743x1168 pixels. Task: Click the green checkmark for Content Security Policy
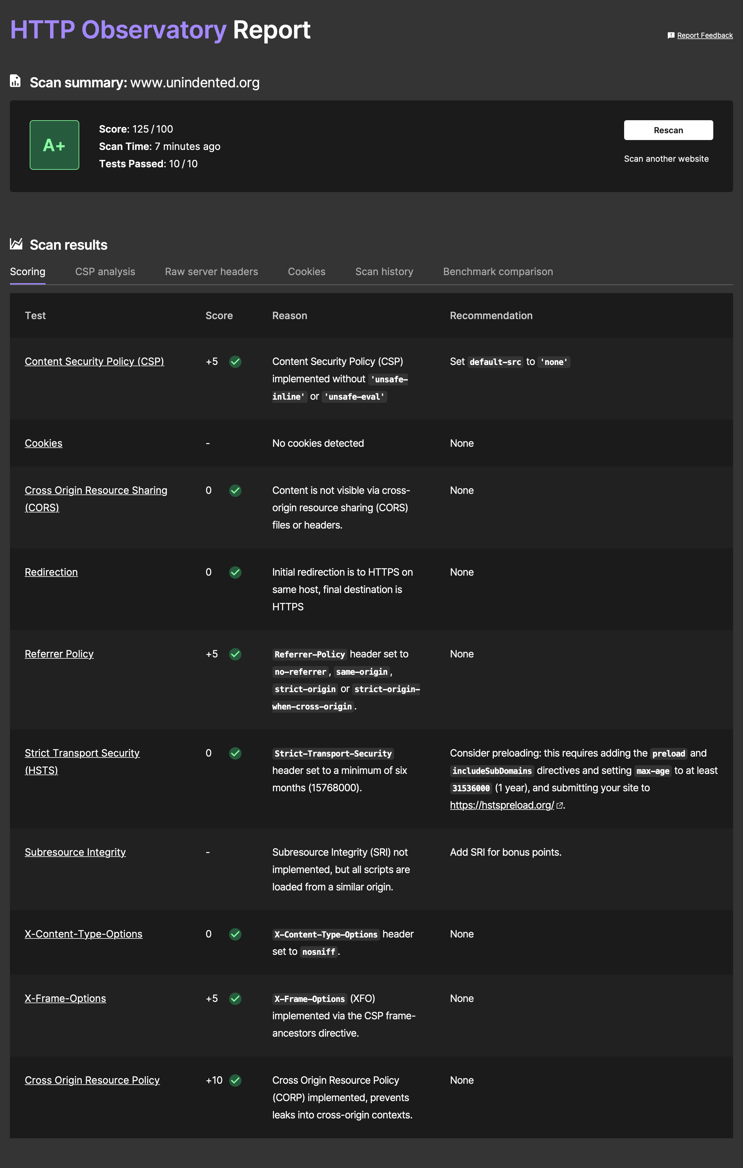pyautogui.click(x=236, y=362)
